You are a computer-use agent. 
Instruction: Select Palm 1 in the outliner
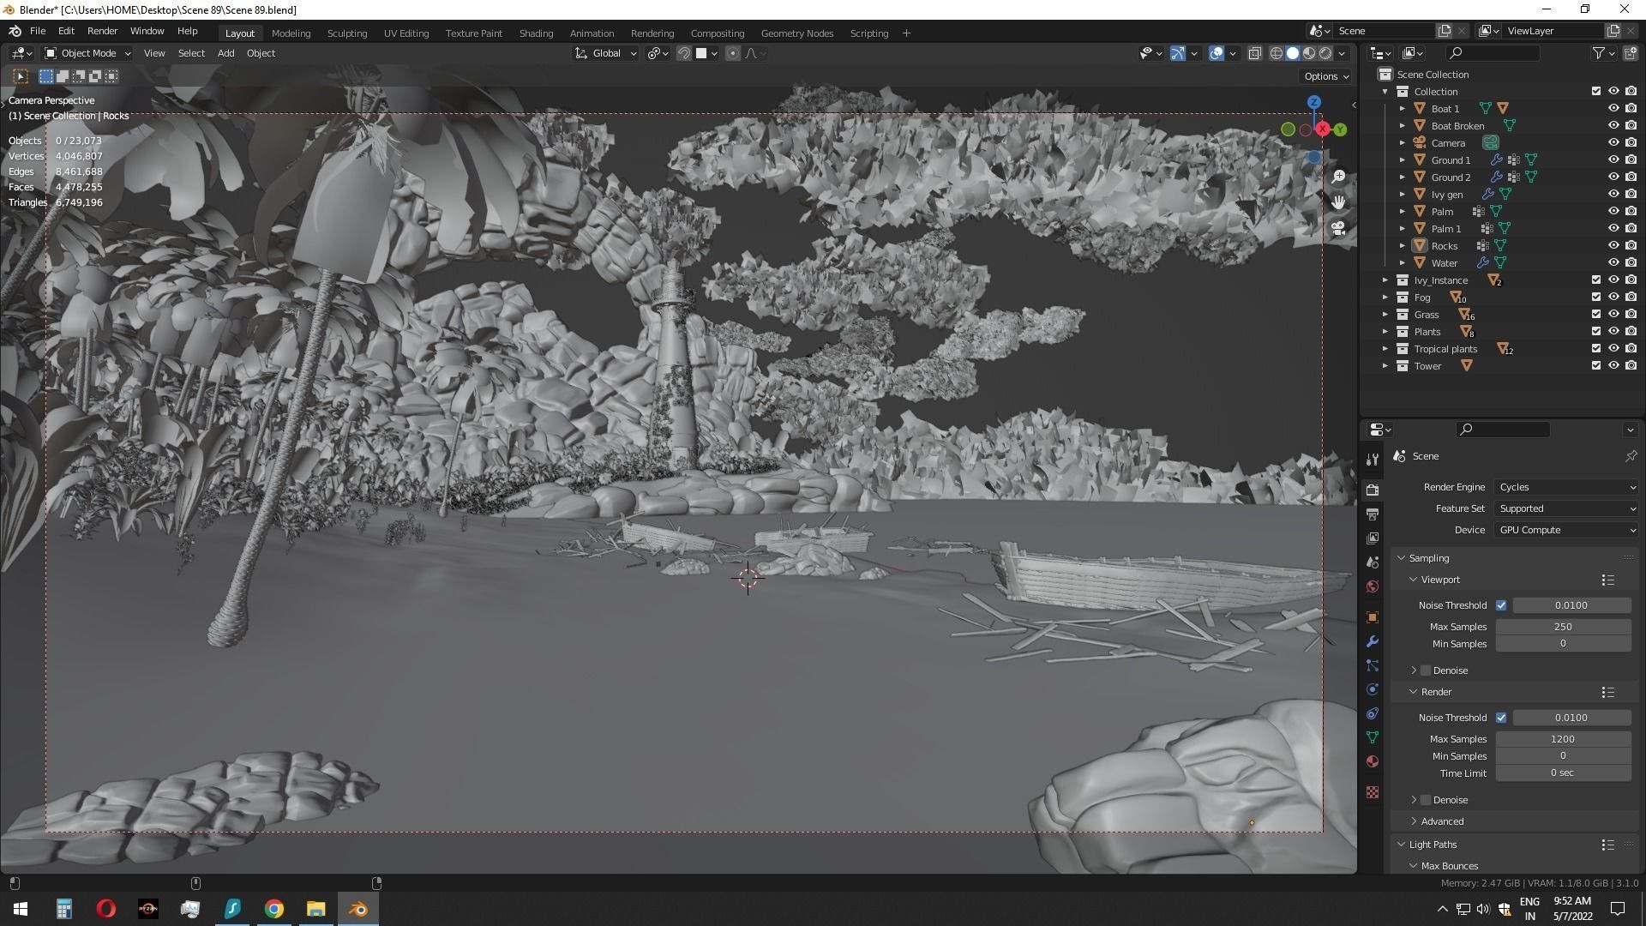point(1445,229)
